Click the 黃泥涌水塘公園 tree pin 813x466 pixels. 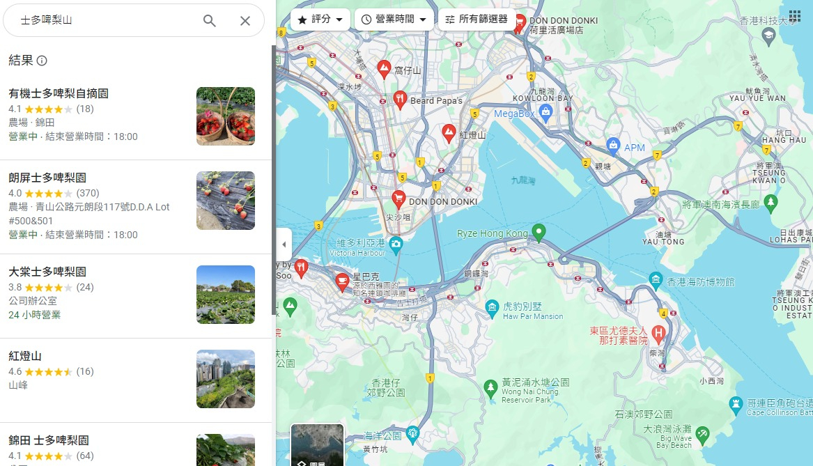(x=490, y=388)
